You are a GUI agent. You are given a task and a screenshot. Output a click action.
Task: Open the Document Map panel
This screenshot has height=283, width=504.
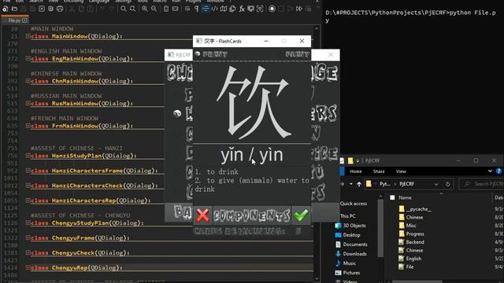click(x=224, y=9)
